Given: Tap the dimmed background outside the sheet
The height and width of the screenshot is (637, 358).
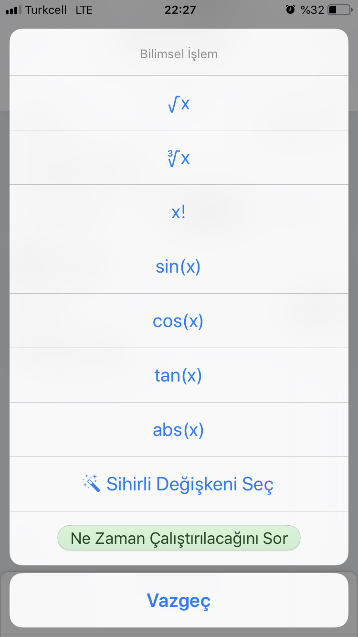Looking at the screenshot, I should (4, 287).
